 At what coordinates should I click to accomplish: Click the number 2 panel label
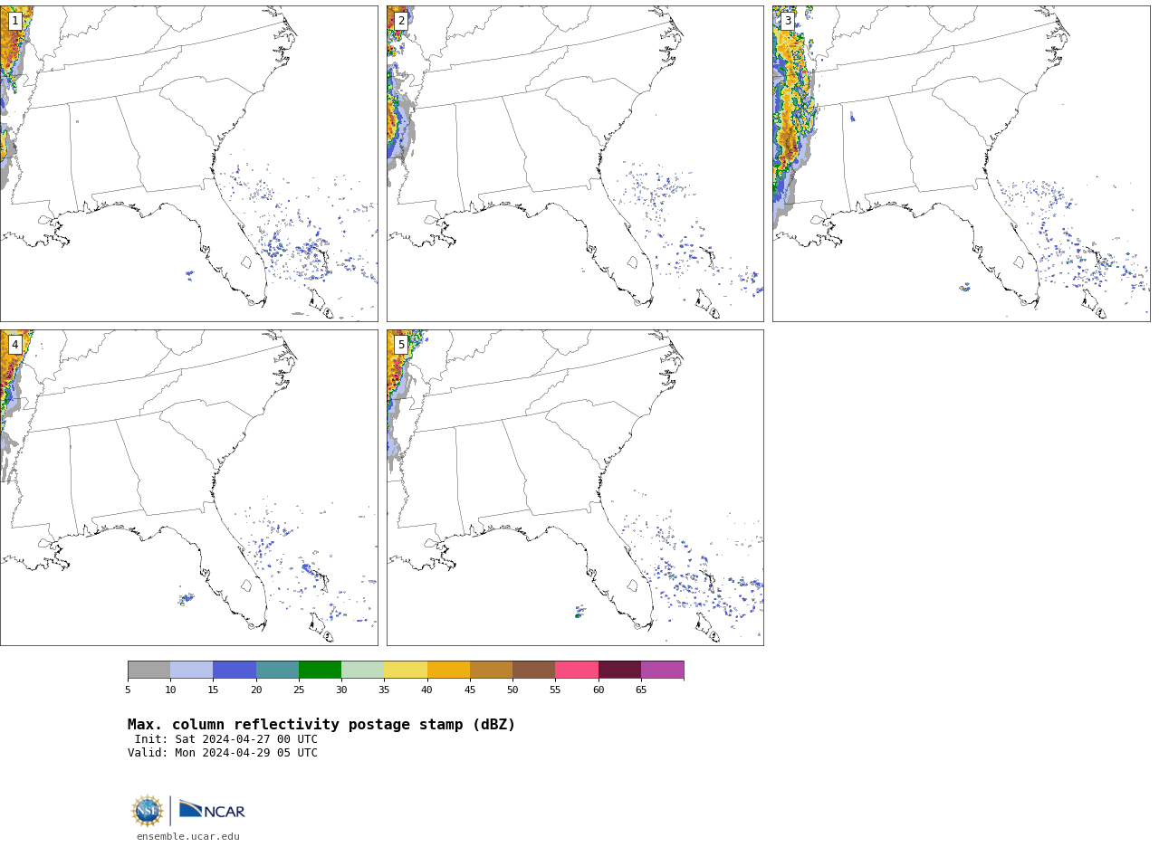pyautogui.click(x=401, y=21)
